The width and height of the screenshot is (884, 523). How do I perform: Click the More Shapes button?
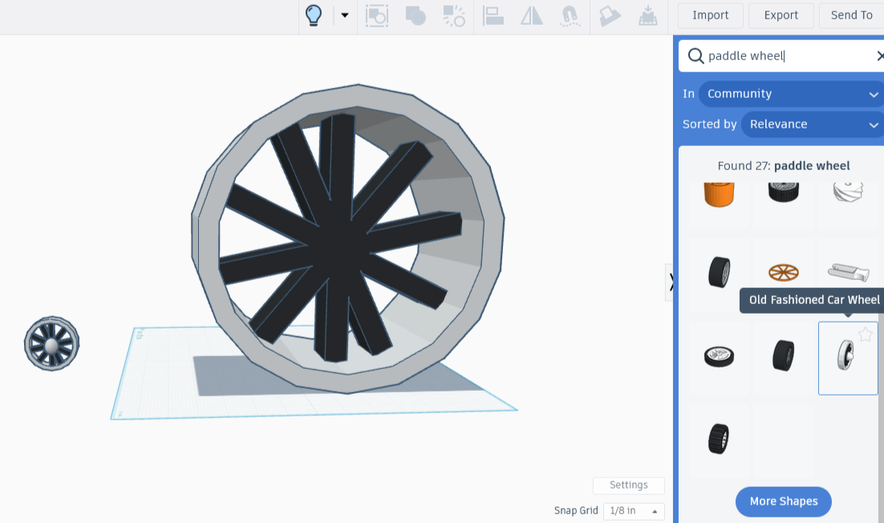pos(783,501)
